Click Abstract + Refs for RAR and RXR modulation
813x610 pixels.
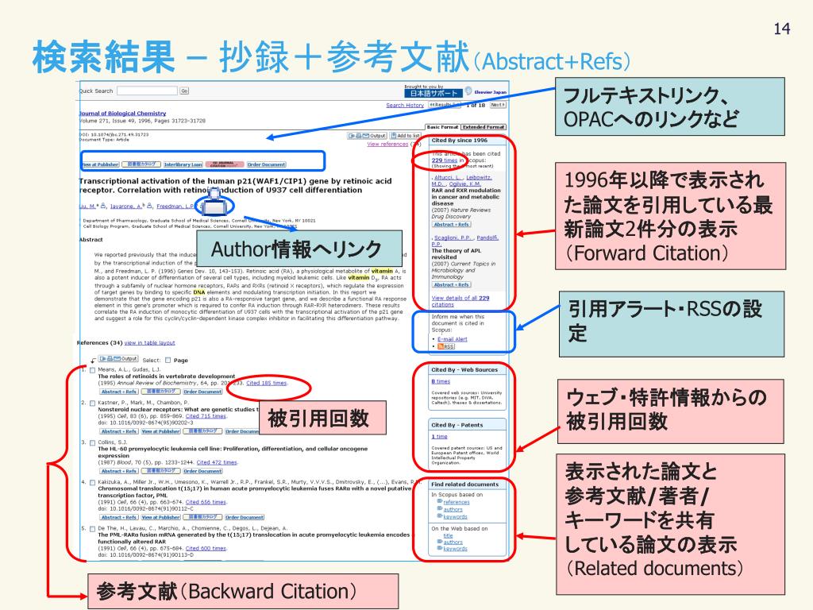pyautogui.click(x=451, y=225)
